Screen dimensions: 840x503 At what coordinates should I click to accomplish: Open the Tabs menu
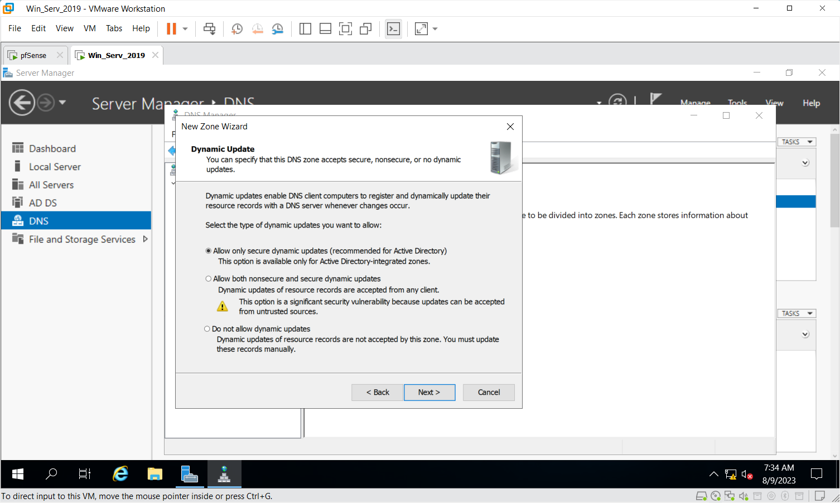tap(114, 28)
